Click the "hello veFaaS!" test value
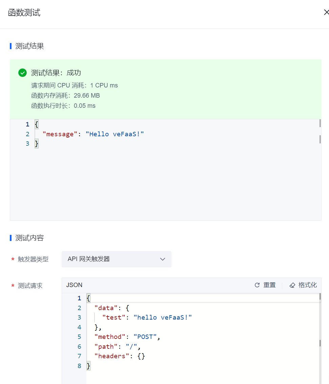 click(163, 318)
